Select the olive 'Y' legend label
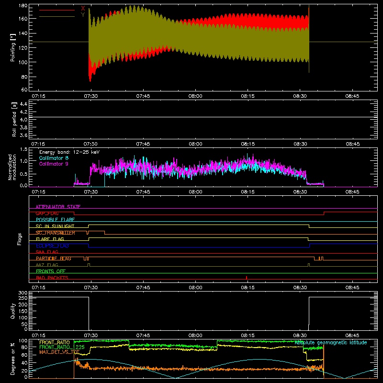383x383 pixels. pos(83,15)
